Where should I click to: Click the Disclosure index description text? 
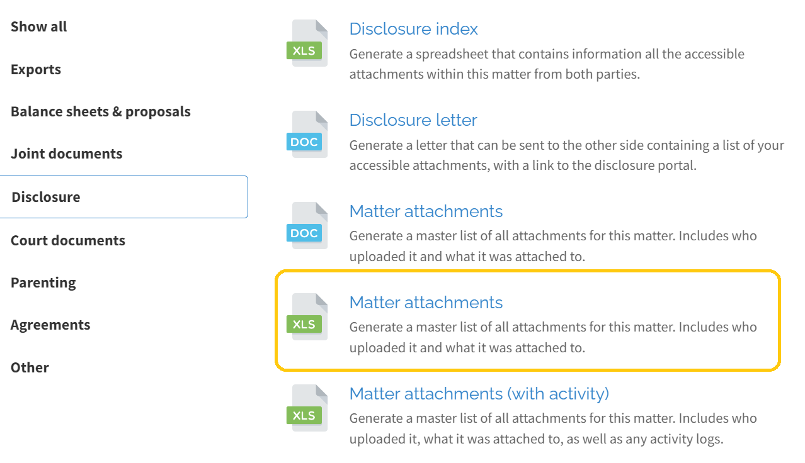pos(547,64)
